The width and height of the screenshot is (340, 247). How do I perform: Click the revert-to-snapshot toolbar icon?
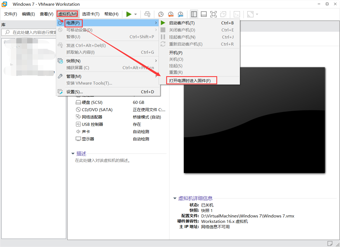pyautogui.click(x=171, y=14)
